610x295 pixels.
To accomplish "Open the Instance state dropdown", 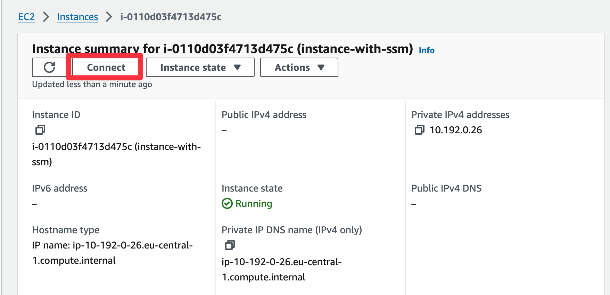I will click(200, 67).
